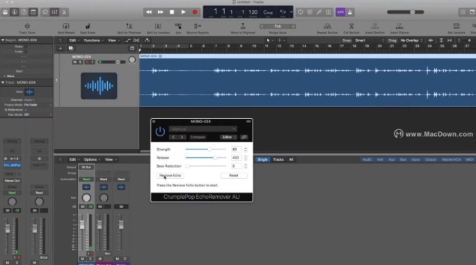The width and height of the screenshot is (476, 265).
Task: Open the List Editors button
Action: [463, 12]
